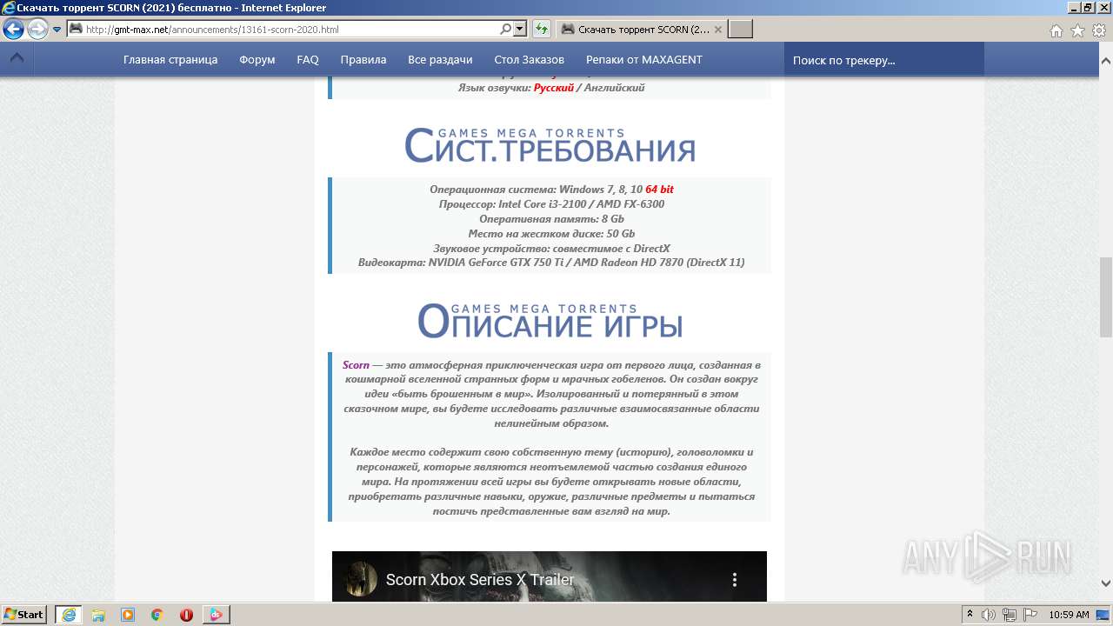Viewport: 1113px width, 626px height.
Task: Click the 'Поиск по трекеру...' search field
Action: click(x=884, y=60)
